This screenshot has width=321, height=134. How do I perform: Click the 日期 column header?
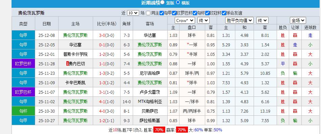[47, 24]
